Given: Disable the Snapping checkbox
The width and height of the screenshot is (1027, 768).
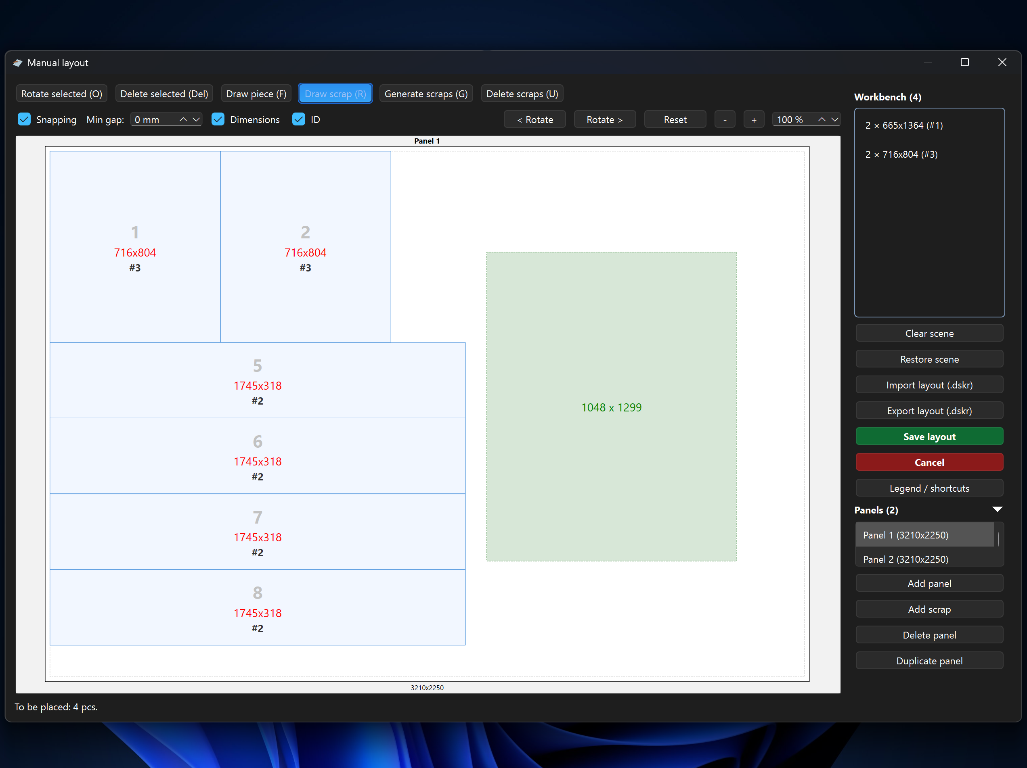Looking at the screenshot, I should click(x=24, y=120).
